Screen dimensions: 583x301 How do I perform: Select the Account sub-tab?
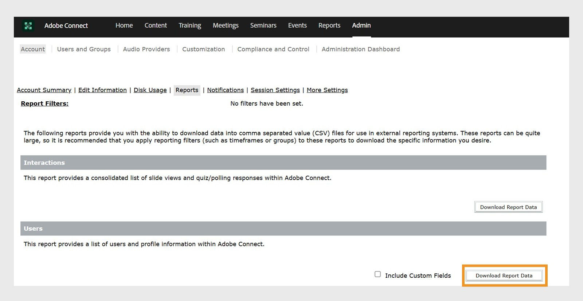[33, 49]
